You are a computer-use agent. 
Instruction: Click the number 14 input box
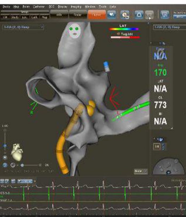tap(156, 146)
